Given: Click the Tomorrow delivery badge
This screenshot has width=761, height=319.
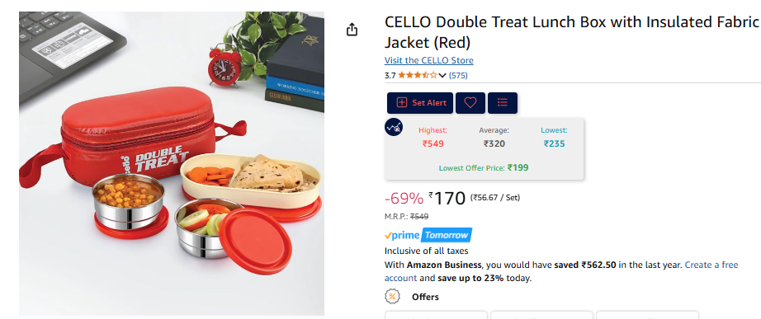Looking at the screenshot, I should pyautogui.click(x=446, y=236).
